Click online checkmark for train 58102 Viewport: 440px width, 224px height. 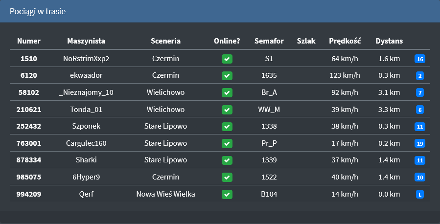point(227,93)
